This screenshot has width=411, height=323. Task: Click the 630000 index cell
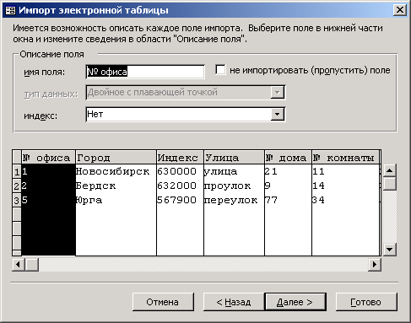tap(180, 171)
